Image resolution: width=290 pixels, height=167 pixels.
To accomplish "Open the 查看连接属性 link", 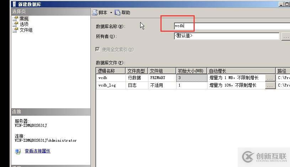I will [38, 151].
